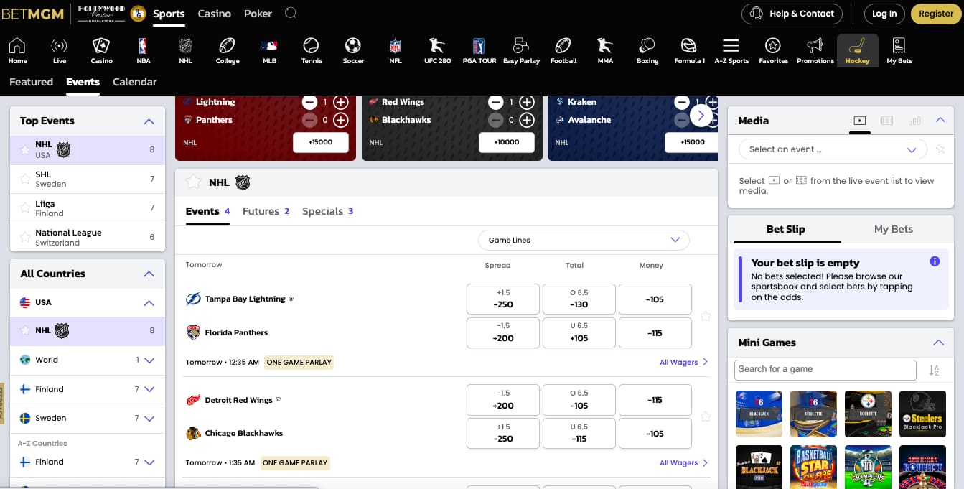Bet Florida Panthers money line -115

tap(655, 333)
